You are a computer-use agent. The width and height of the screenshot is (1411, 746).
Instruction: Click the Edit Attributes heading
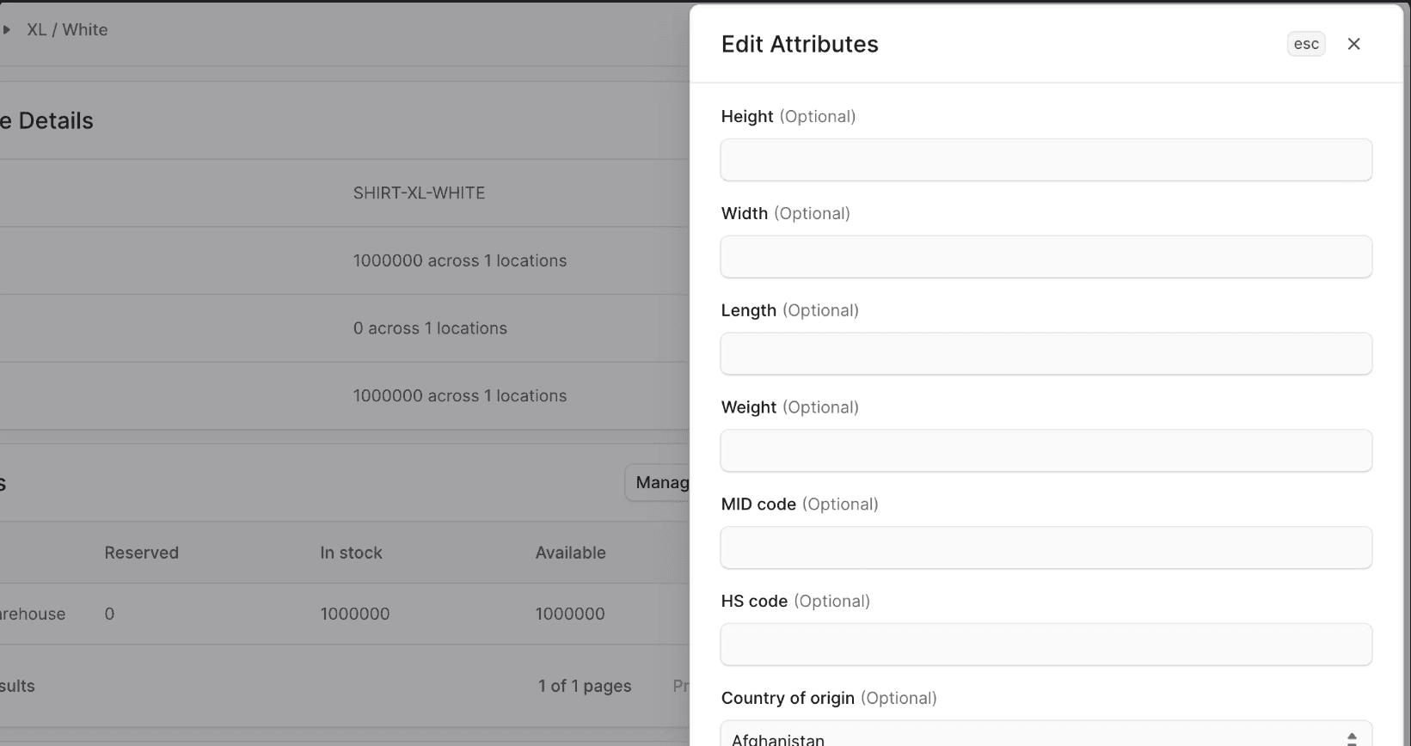(x=800, y=45)
